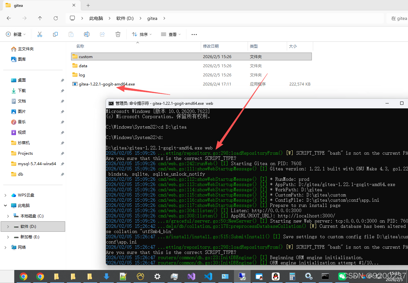Create new item via 新建 button
Viewport: 408px width, 283px height.
(x=16, y=34)
